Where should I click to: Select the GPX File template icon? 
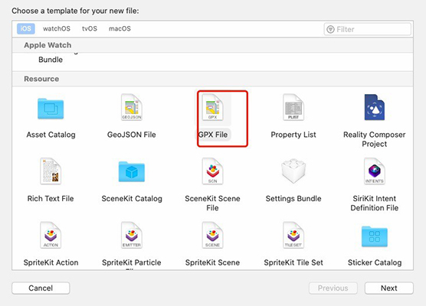tap(212, 107)
